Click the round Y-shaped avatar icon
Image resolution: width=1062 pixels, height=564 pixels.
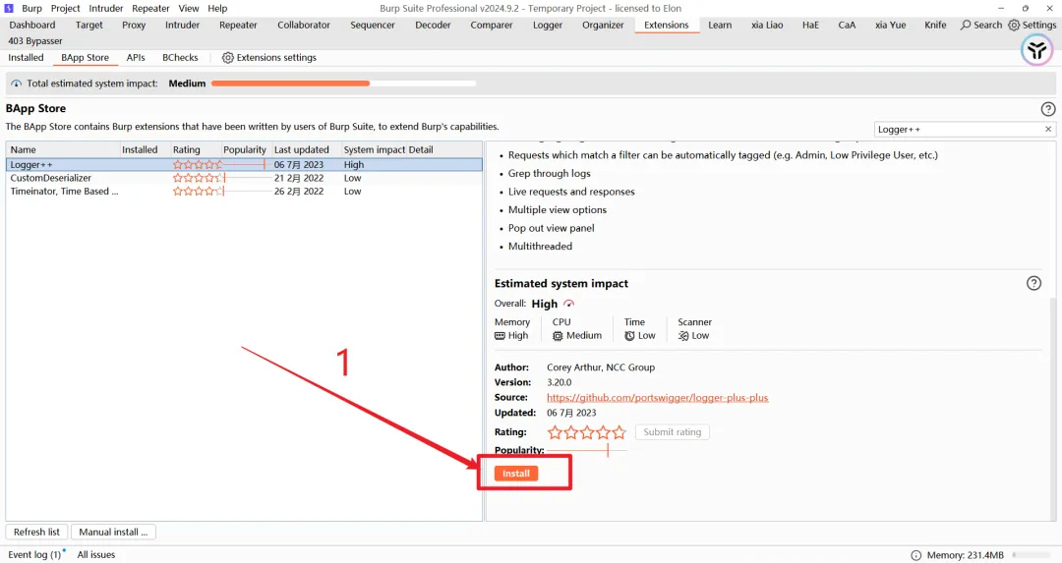(x=1036, y=50)
